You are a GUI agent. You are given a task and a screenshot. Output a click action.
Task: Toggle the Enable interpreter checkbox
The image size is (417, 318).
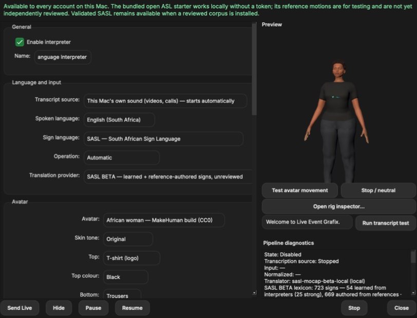coord(20,42)
